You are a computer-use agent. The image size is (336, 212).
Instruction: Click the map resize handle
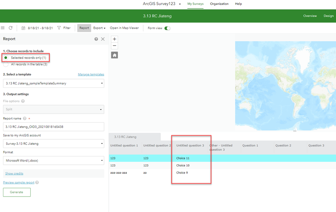click(295, 131)
